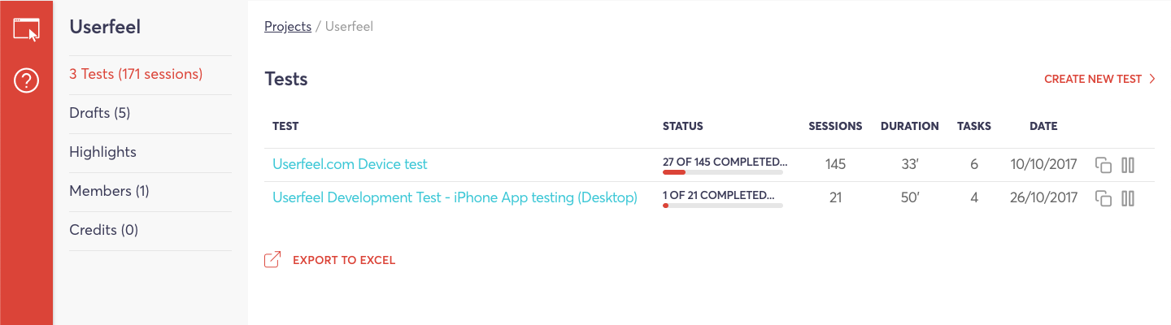Open Userfeel Development Test iPhone App testing link
Screen dimensions: 1171x325
point(455,197)
